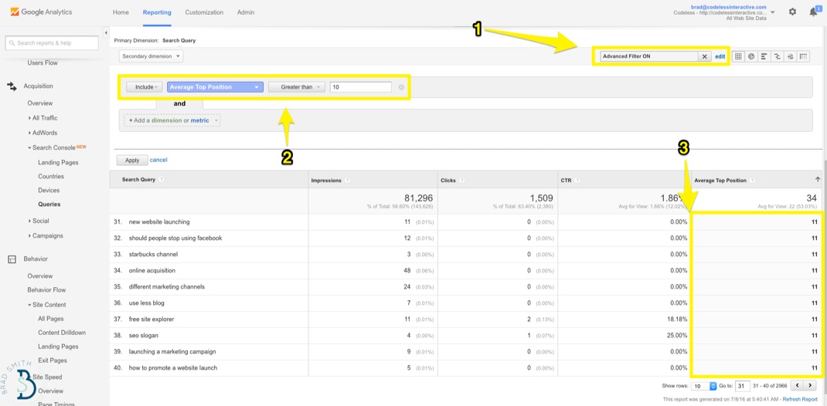
Task: Open Acquisition Overview in the sidebar
Action: click(40, 103)
